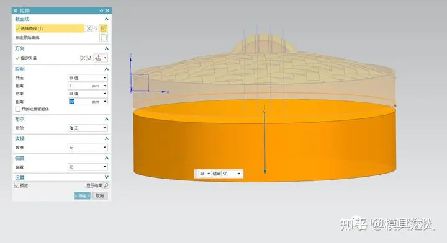The height and width of the screenshot is (243, 447).
Task: Open the end distance mm options arrow
Action: 105,102
